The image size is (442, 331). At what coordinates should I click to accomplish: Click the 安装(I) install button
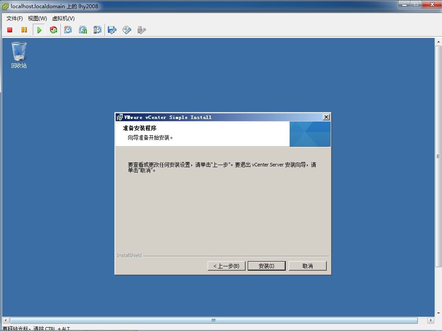coord(266,266)
